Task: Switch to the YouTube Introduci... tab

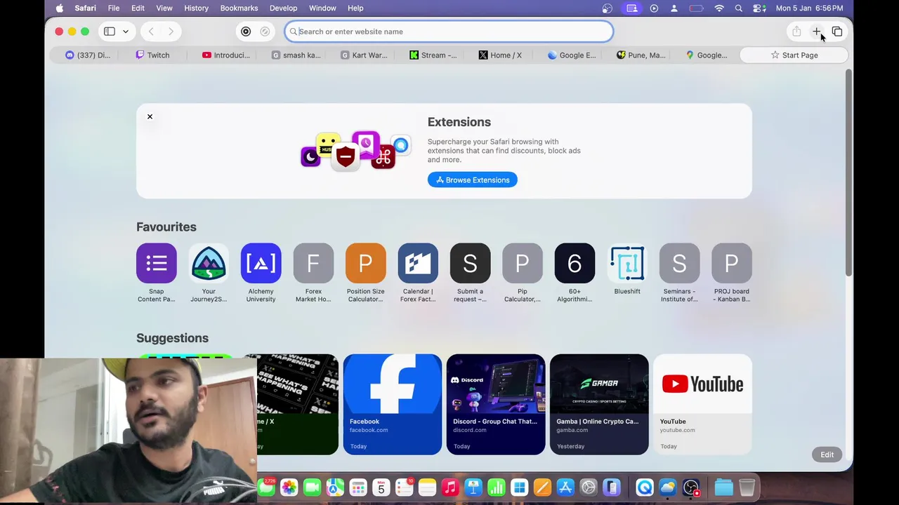Action: click(x=225, y=55)
